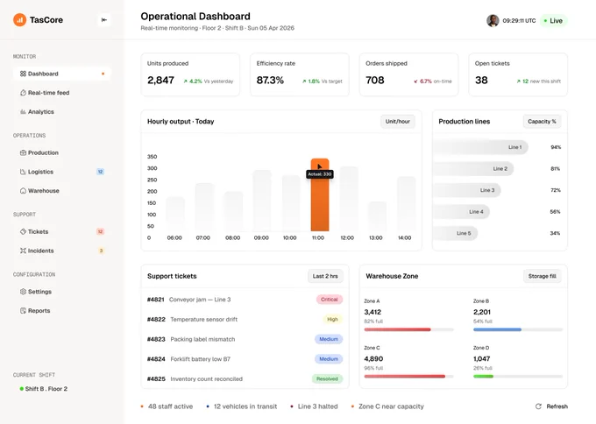Click the Open tickets 38 card
The height and width of the screenshot is (424, 596).
518,74
